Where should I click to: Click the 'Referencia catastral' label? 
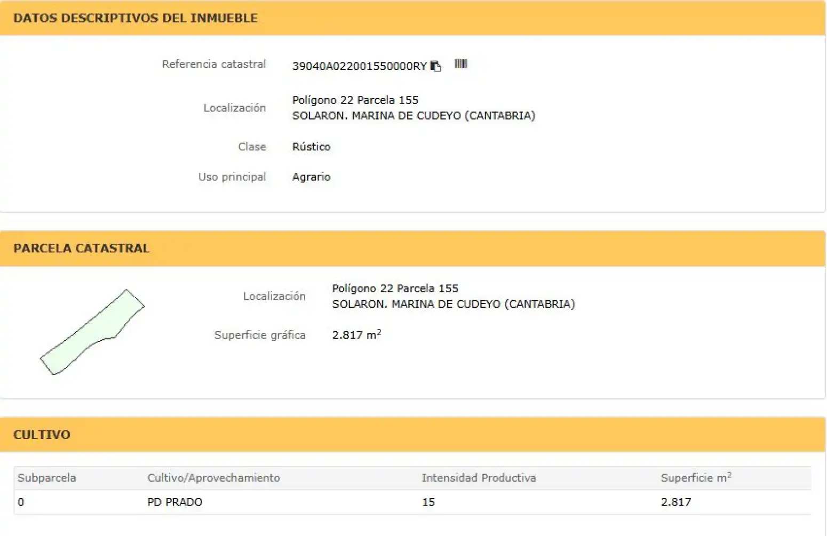click(x=214, y=64)
